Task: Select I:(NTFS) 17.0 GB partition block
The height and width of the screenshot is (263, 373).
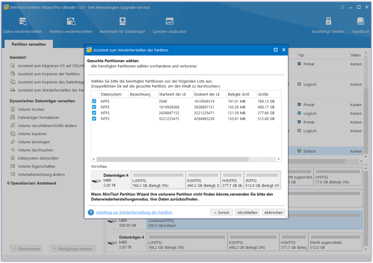Action: pos(338,177)
